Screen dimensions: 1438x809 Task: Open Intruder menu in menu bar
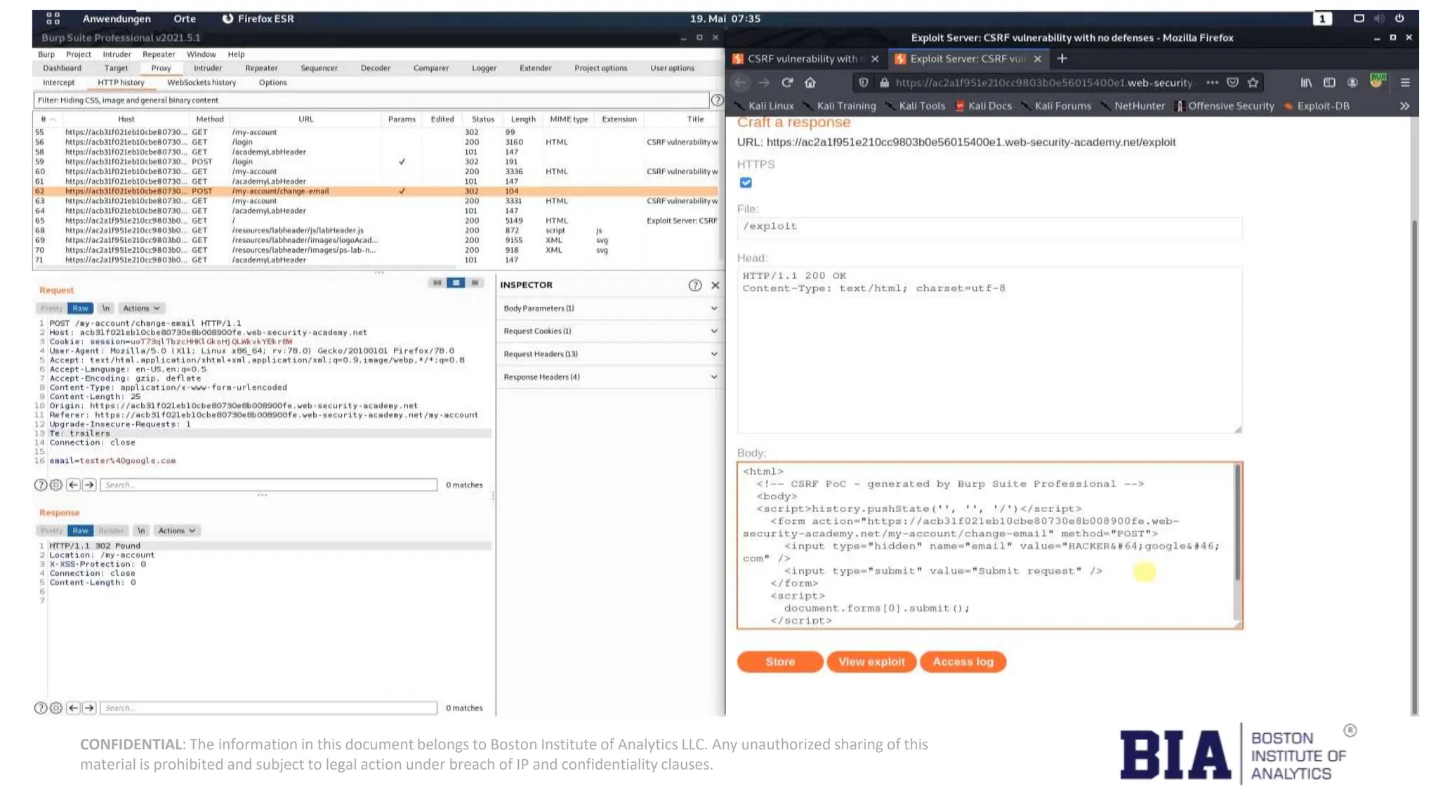117,54
